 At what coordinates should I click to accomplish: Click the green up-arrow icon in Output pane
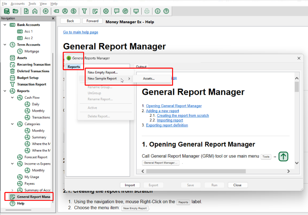(283, 157)
